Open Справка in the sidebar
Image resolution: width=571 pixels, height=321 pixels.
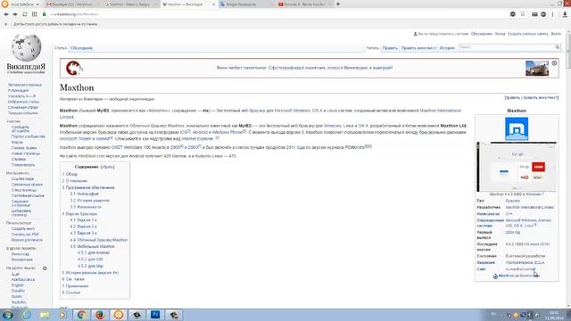click(18, 159)
